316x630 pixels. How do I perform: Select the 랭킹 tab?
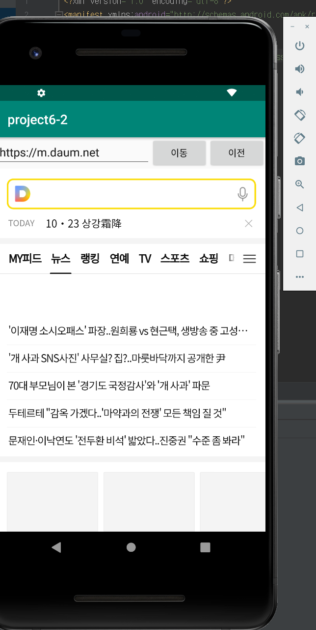(x=90, y=259)
